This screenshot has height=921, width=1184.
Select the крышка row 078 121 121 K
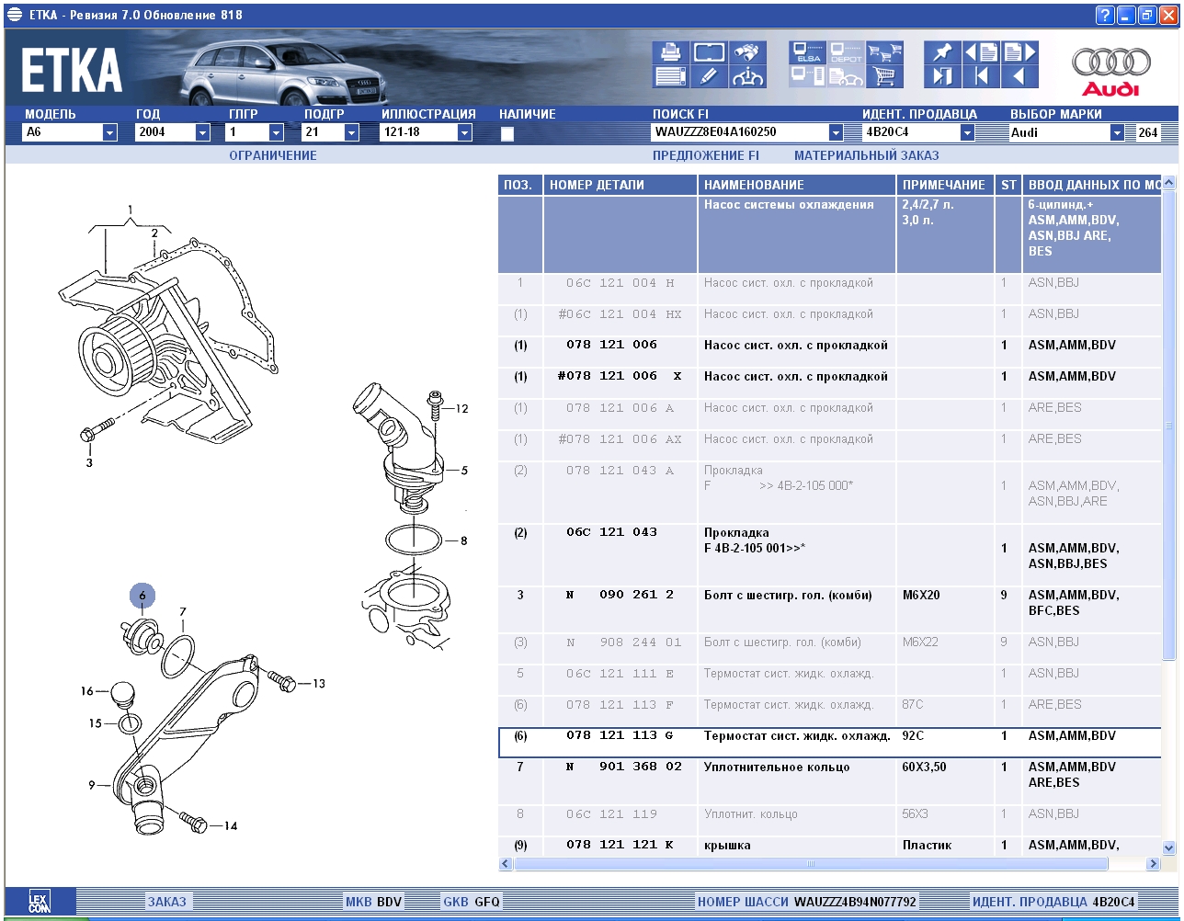830,846
